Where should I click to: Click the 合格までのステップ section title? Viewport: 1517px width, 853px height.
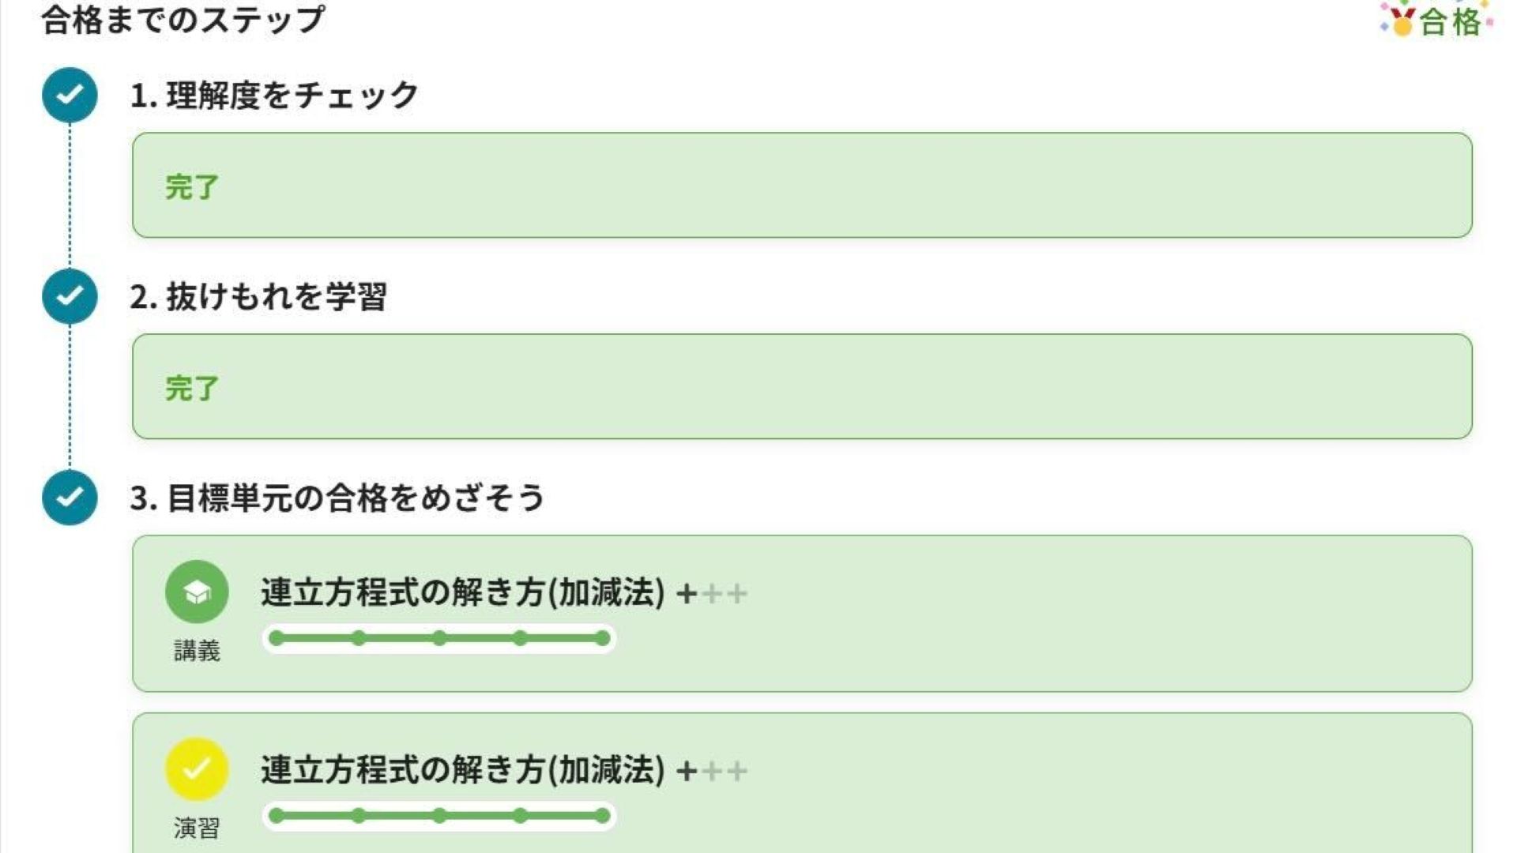click(183, 19)
